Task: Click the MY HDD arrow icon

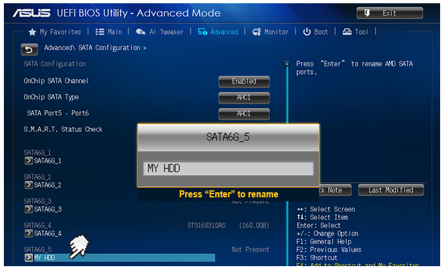Action: [29, 258]
